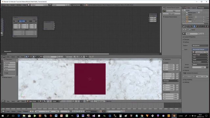This screenshot has height=118, width=210.
Task: Open the Scene properties tab
Action: (x=192, y=26)
